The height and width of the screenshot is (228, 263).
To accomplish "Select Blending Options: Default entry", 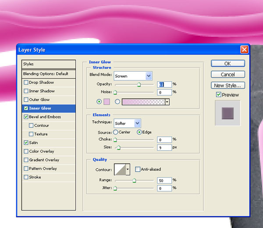I will [49, 74].
